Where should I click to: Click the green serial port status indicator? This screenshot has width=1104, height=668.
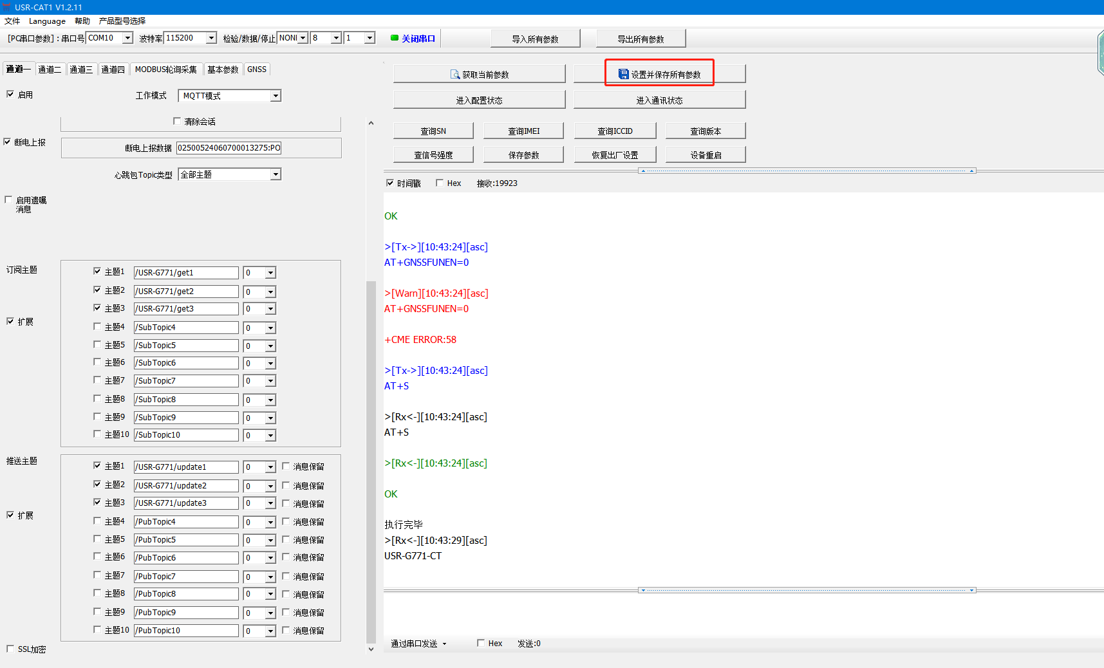395,38
